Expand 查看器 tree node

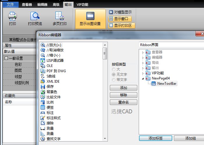(143, 52)
